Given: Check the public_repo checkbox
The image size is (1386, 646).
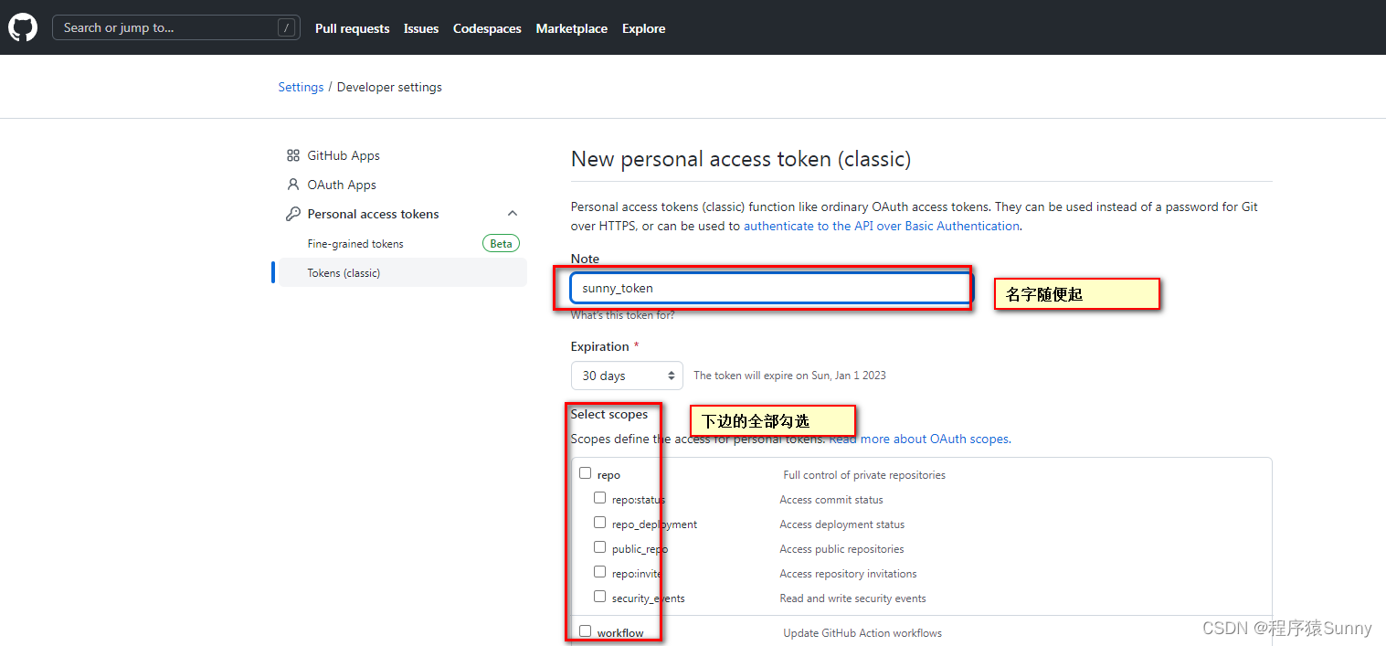Looking at the screenshot, I should [600, 547].
